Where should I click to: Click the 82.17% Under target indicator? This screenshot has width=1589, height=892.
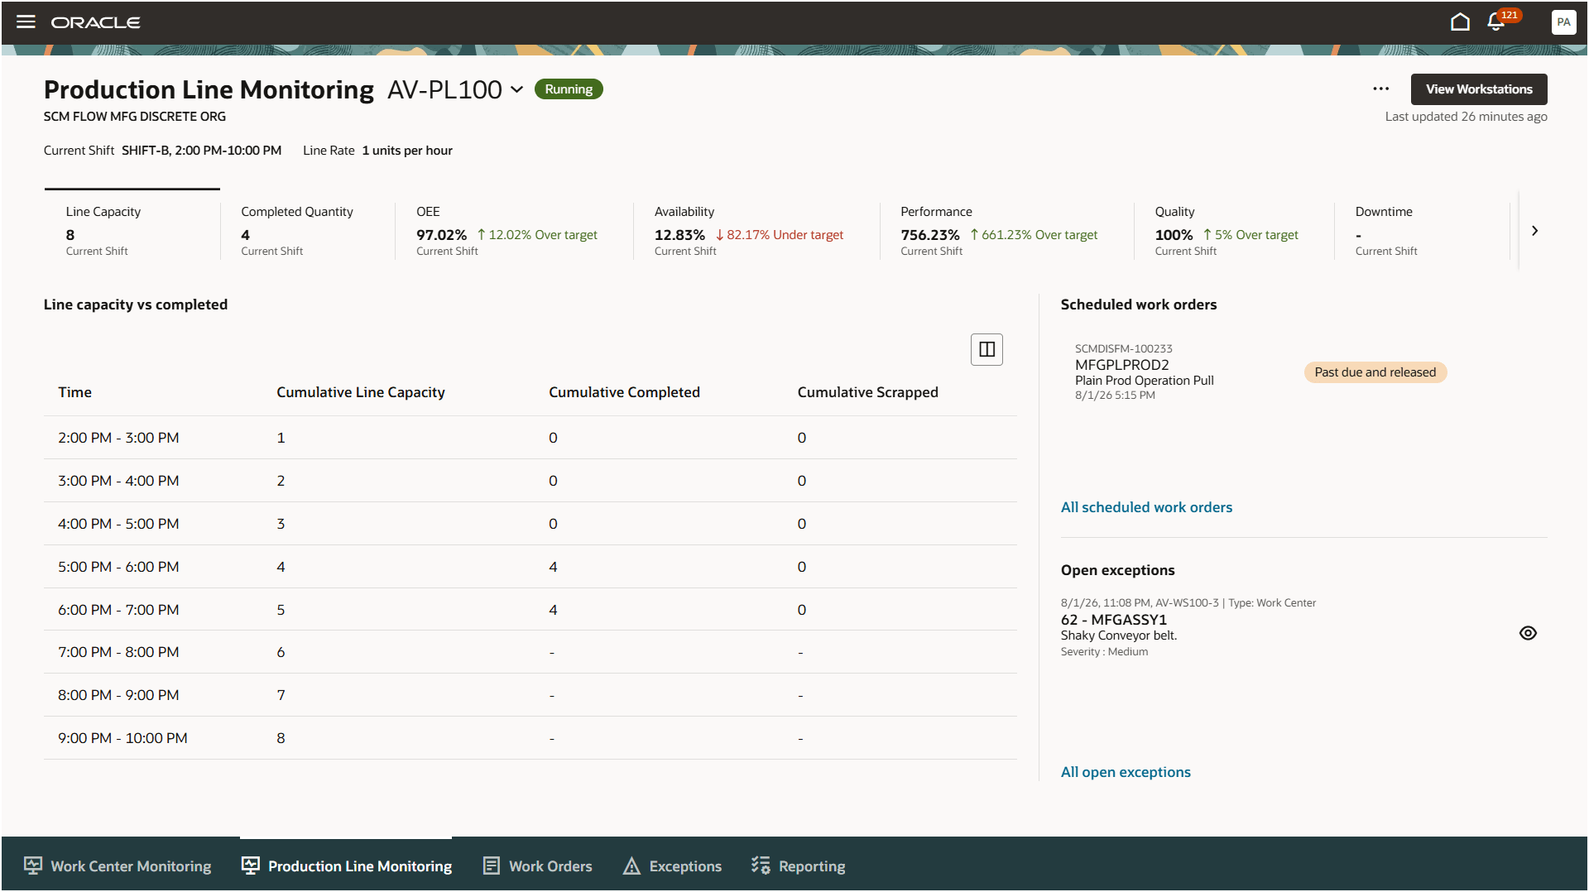pos(779,235)
